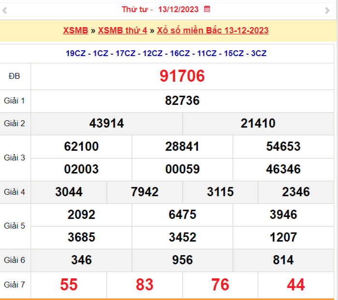The height and width of the screenshot is (300, 338).
Task: Select the special prize number 91706
Action: 182,76
